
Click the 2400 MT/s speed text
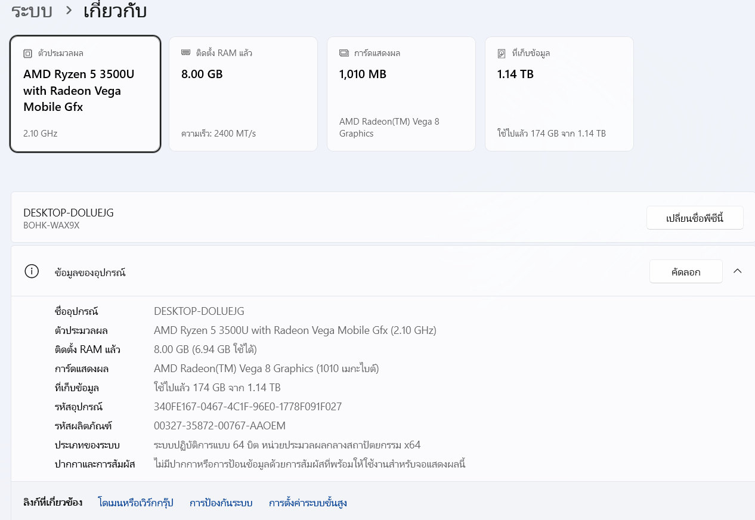click(x=218, y=134)
